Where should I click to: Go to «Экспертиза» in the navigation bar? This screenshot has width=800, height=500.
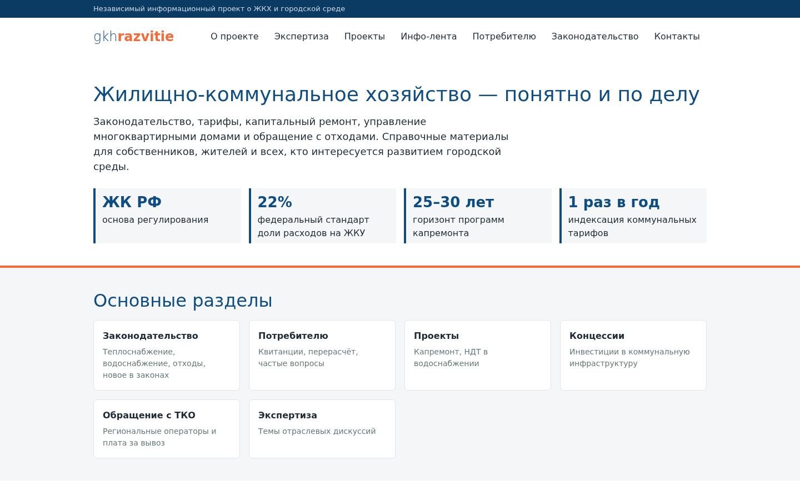[x=301, y=37]
